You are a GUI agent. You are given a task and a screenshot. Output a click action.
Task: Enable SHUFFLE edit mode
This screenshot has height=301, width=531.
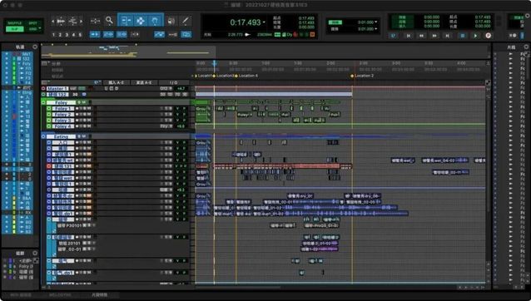(14, 23)
